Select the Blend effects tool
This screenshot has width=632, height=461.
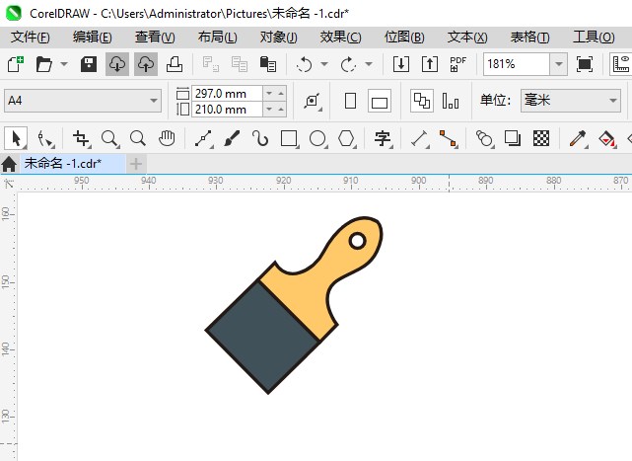[x=484, y=139]
